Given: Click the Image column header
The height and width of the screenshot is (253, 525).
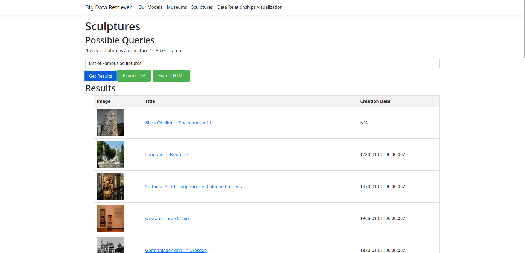Looking at the screenshot, I should [103, 101].
